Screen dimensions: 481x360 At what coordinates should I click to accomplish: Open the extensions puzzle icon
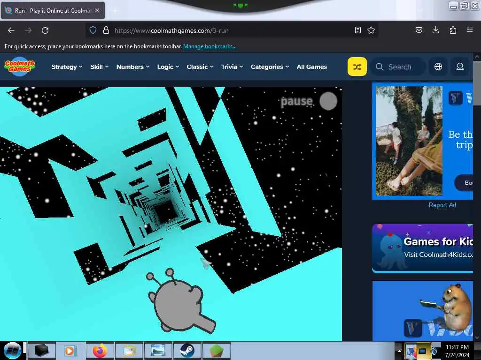[453, 30]
